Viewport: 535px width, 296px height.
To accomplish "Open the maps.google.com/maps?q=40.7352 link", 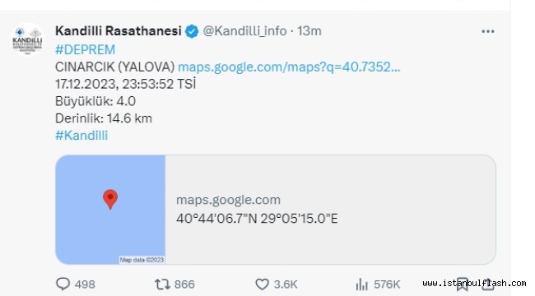I will click(x=289, y=67).
